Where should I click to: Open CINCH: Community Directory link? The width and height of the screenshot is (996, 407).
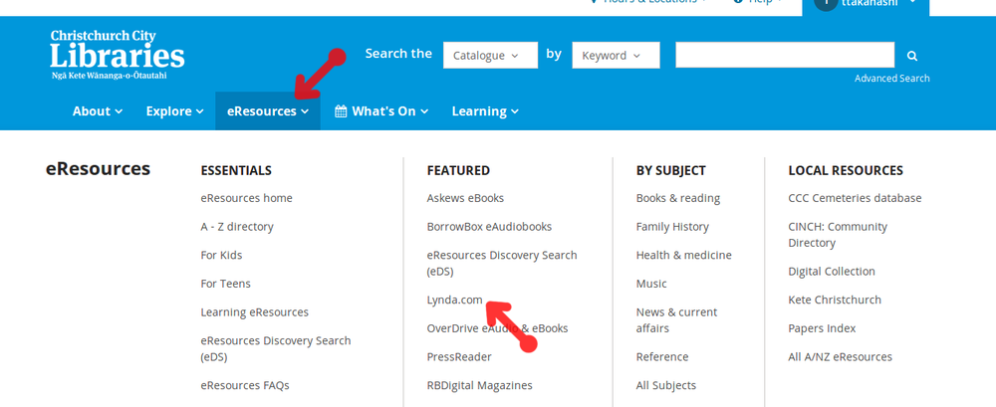point(838,234)
